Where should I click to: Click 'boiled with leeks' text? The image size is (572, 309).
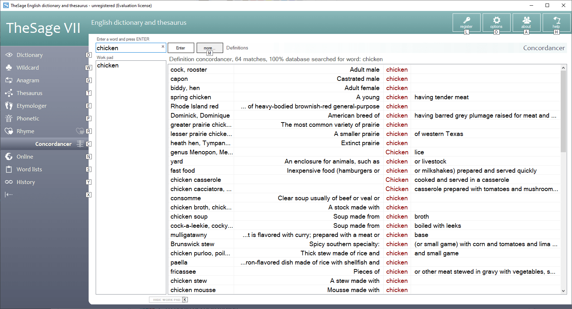pos(438,226)
